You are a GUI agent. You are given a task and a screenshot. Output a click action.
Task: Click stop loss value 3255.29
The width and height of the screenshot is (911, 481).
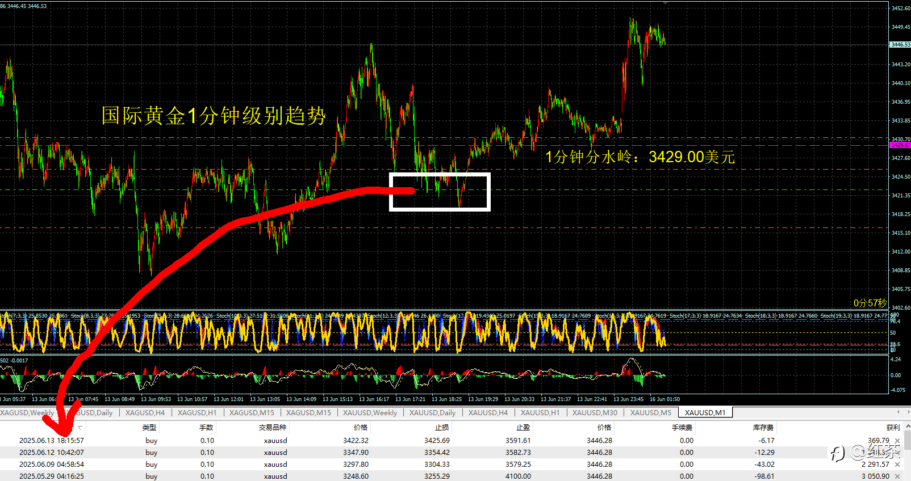pyautogui.click(x=437, y=476)
